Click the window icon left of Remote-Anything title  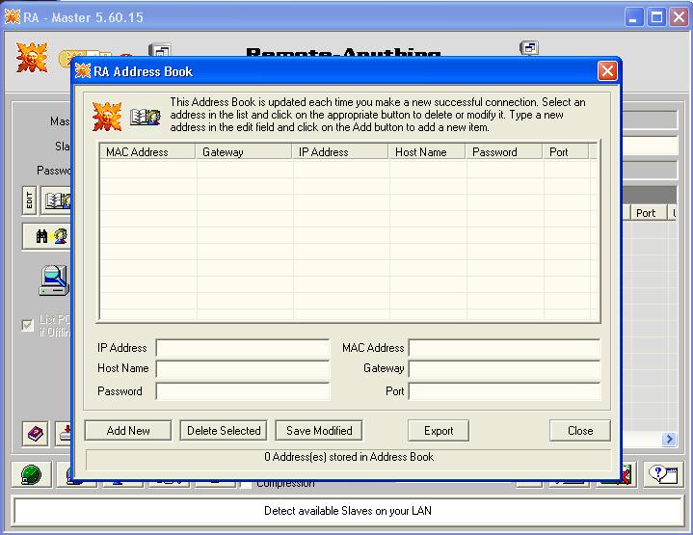point(160,50)
